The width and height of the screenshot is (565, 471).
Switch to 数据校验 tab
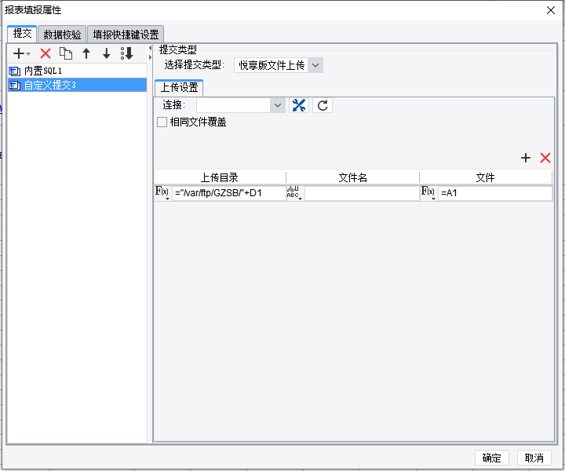coord(62,35)
